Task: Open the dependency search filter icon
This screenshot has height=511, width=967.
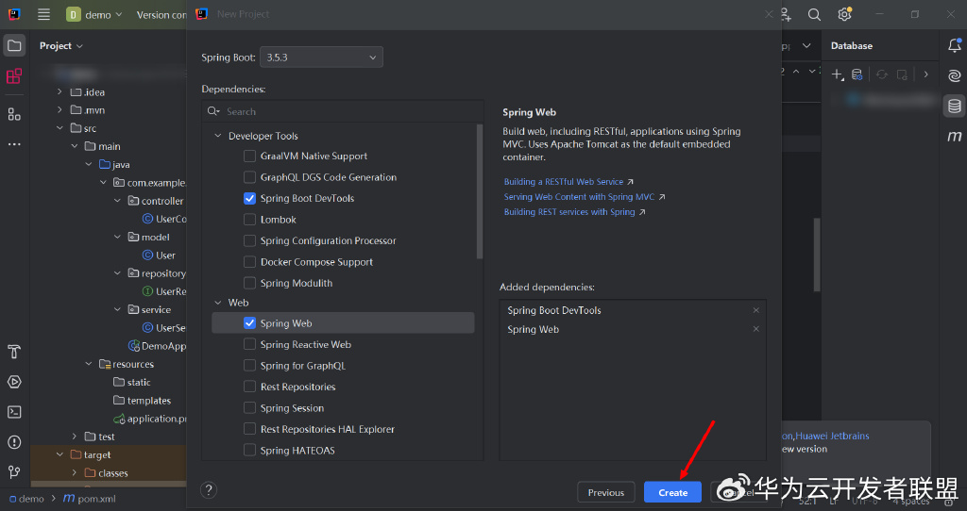Action: click(x=213, y=111)
